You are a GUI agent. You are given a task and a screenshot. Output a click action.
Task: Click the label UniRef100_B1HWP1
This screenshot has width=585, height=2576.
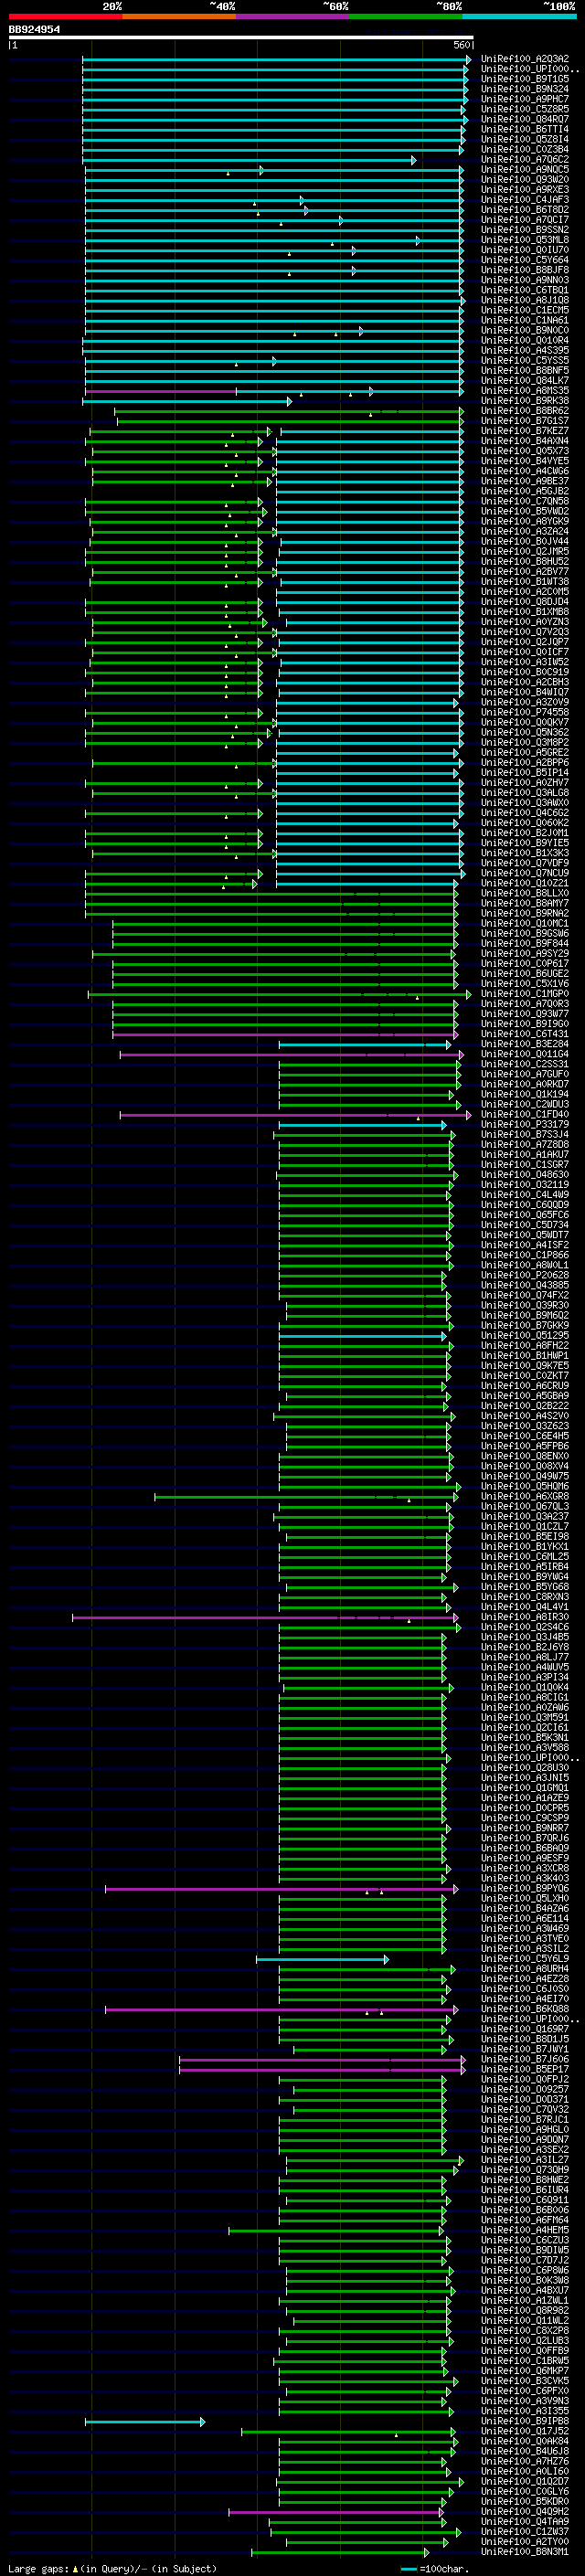tap(525, 1355)
